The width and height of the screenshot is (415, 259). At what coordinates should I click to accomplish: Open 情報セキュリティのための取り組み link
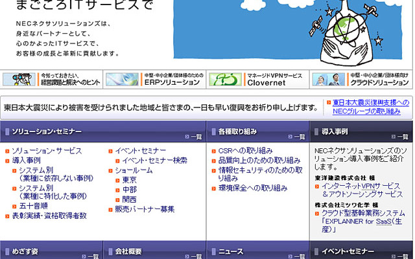pyautogui.click(x=261, y=174)
